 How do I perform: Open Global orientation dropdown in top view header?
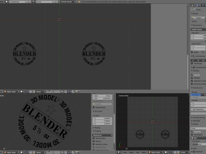point(40,92)
